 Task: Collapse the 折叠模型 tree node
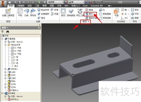2,39
